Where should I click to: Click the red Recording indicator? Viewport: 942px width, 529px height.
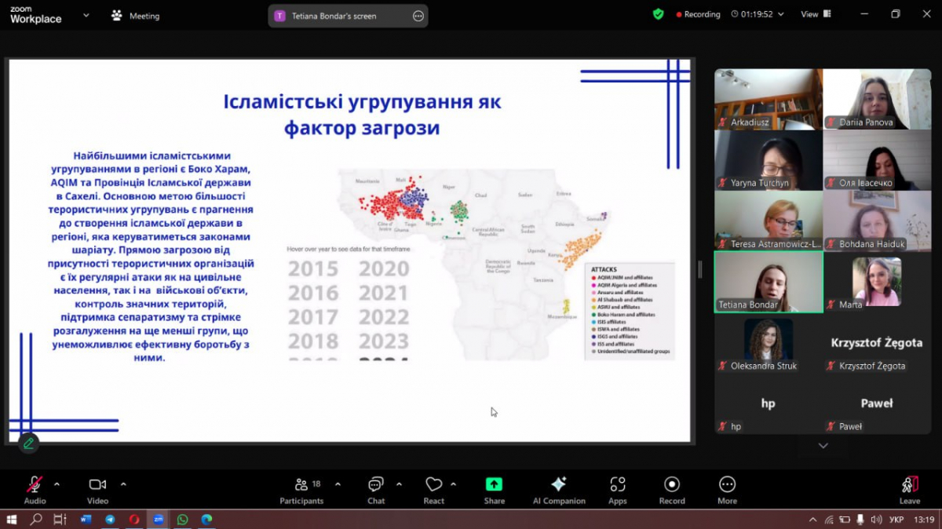(x=697, y=13)
